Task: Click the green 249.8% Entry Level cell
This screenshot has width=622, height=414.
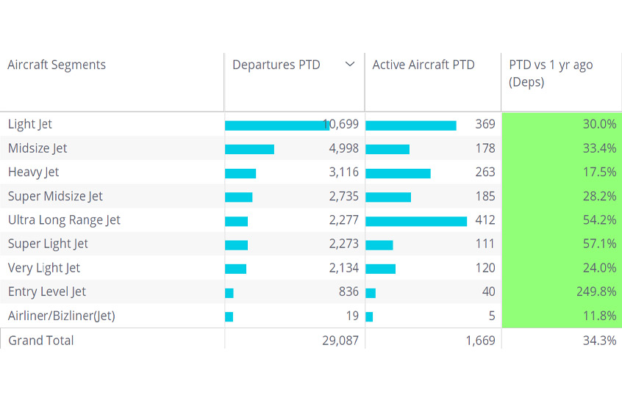Action: point(562,291)
